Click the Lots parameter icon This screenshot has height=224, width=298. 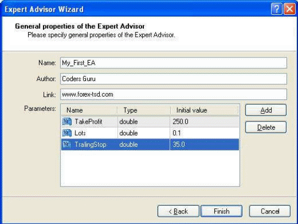[67, 133]
